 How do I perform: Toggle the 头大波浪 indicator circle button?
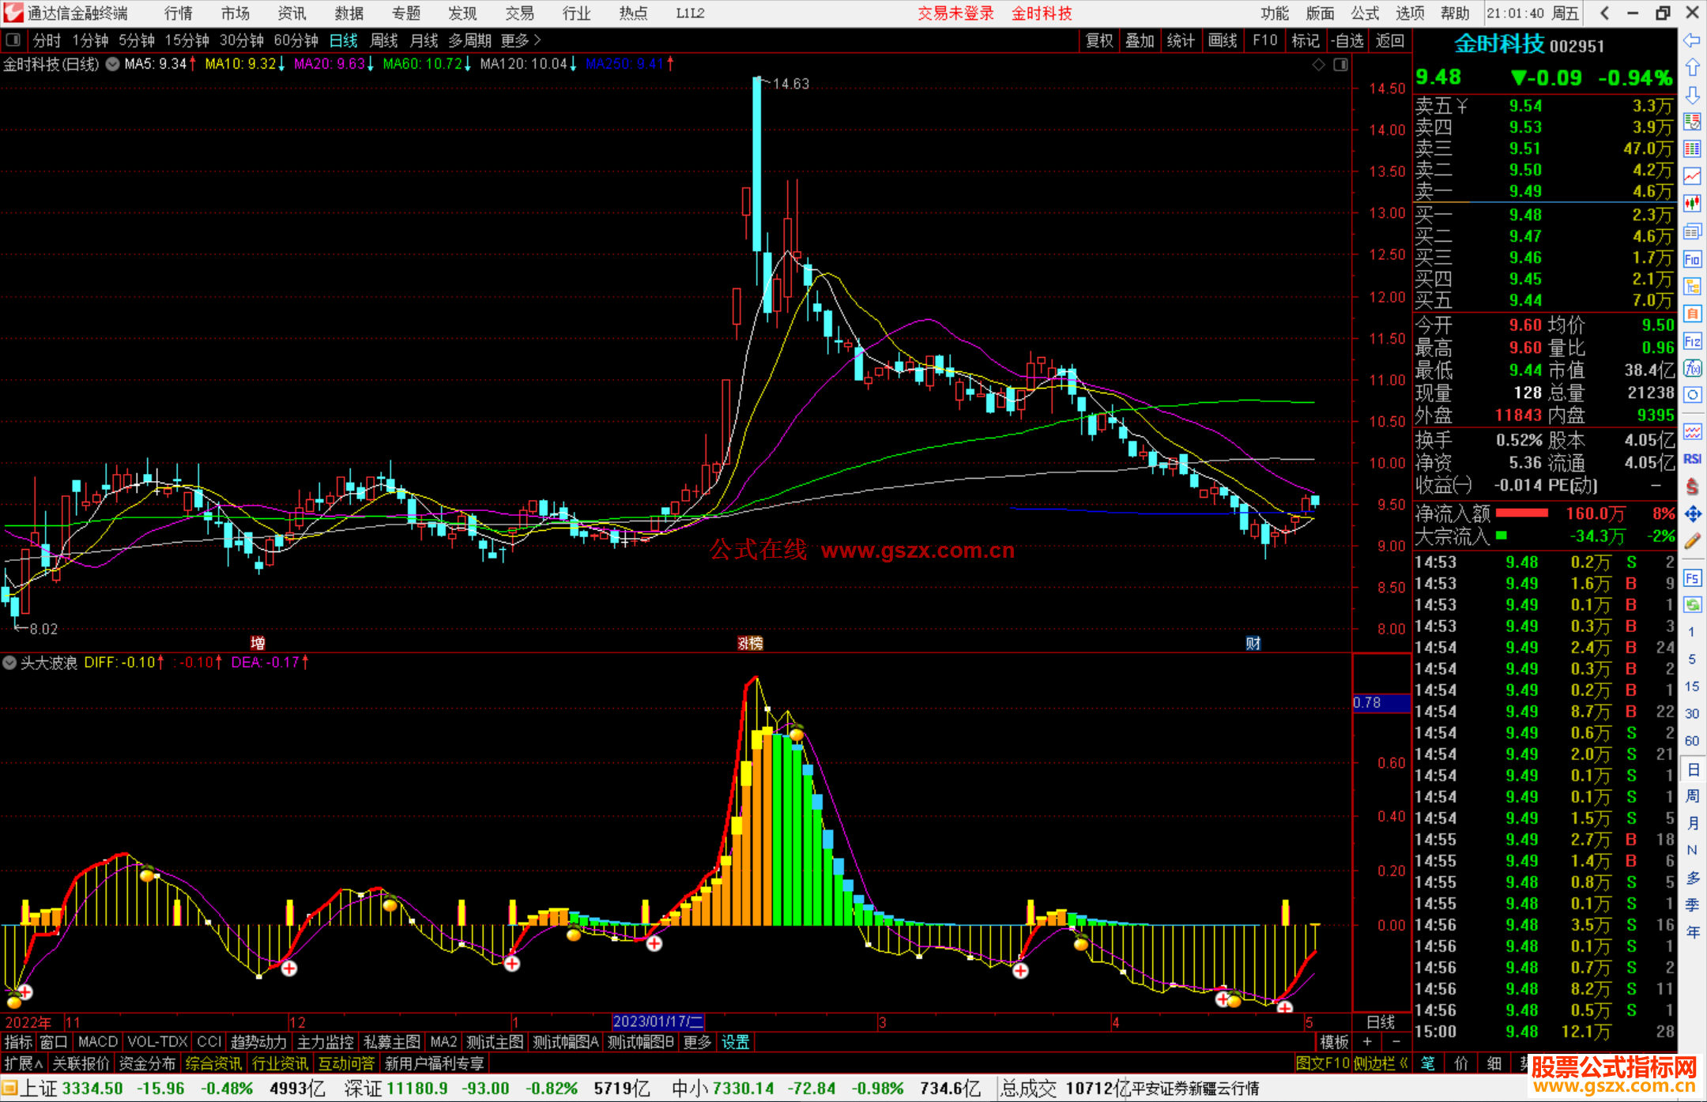(9, 663)
